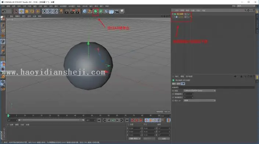
Task: Toggle Subdivision Surface visibility dots
Action: click(187, 14)
